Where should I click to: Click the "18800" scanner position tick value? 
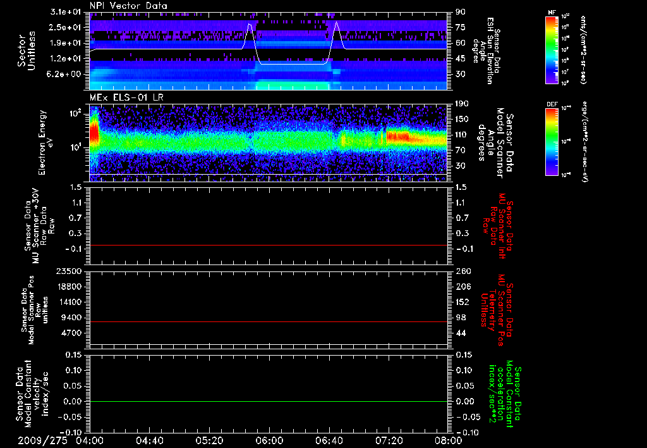coord(68,287)
